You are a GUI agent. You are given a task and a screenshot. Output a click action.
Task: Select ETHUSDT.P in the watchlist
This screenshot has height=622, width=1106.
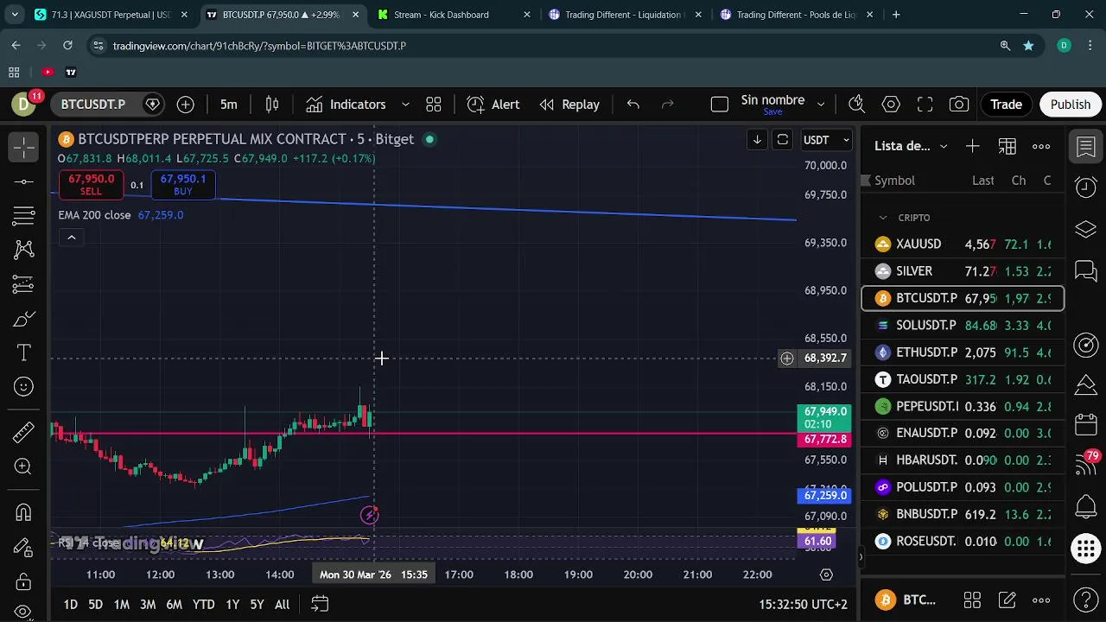[x=963, y=352]
